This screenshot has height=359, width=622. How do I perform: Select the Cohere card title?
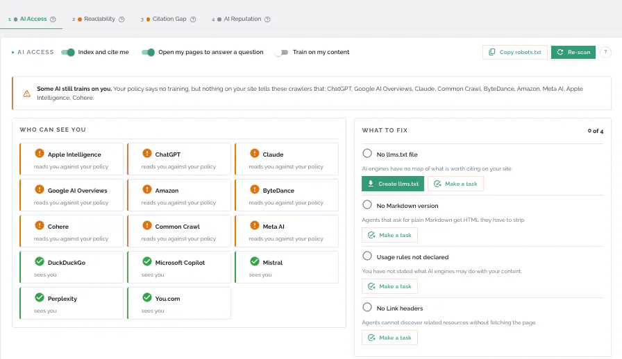coord(58,227)
